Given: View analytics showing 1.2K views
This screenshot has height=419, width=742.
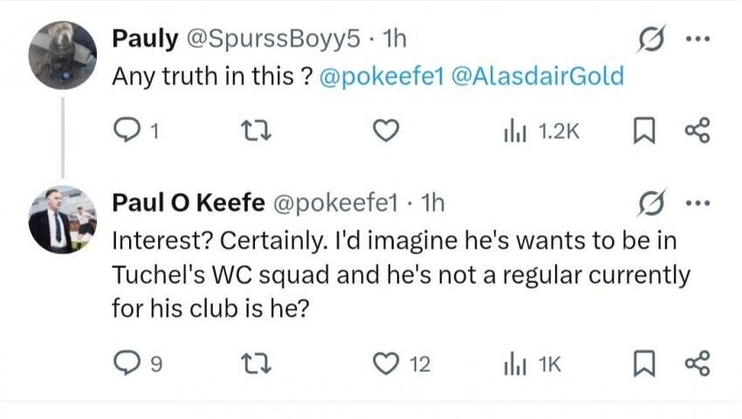Looking at the screenshot, I should [540, 131].
